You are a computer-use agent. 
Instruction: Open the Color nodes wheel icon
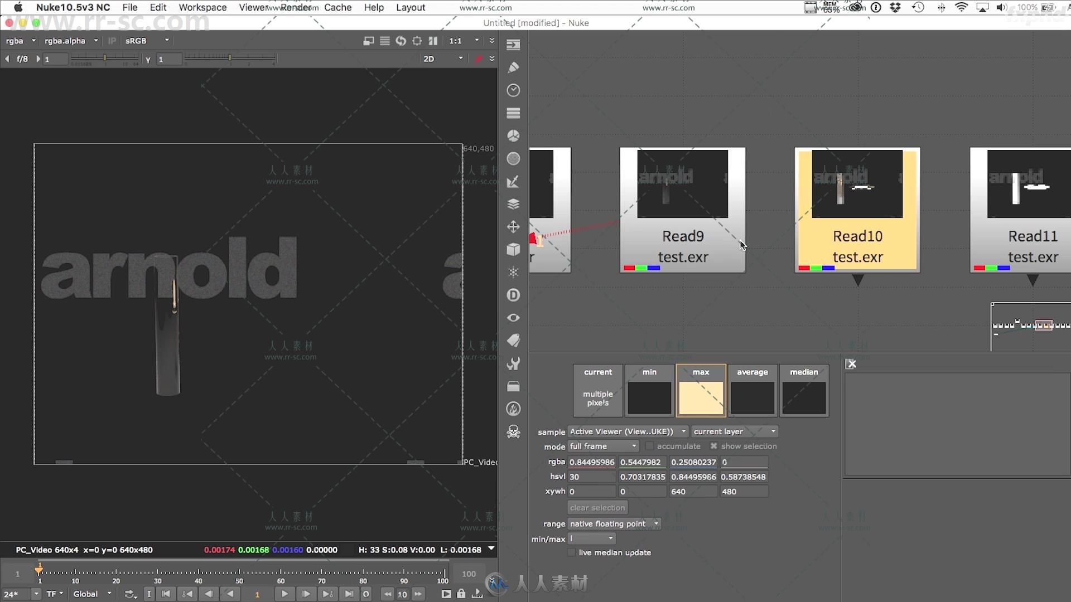(513, 136)
